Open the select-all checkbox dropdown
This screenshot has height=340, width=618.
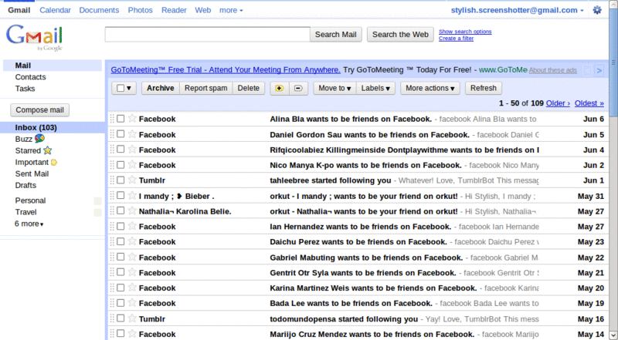[124, 88]
